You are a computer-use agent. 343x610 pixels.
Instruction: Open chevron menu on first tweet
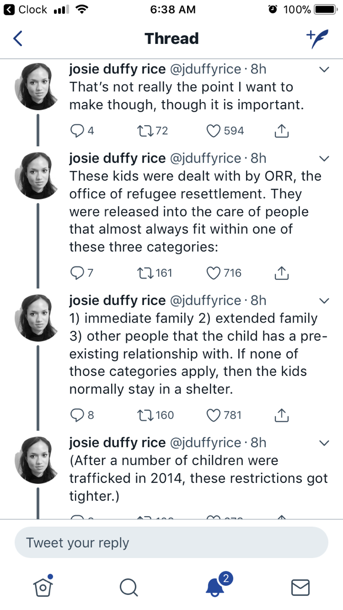pyautogui.click(x=324, y=70)
